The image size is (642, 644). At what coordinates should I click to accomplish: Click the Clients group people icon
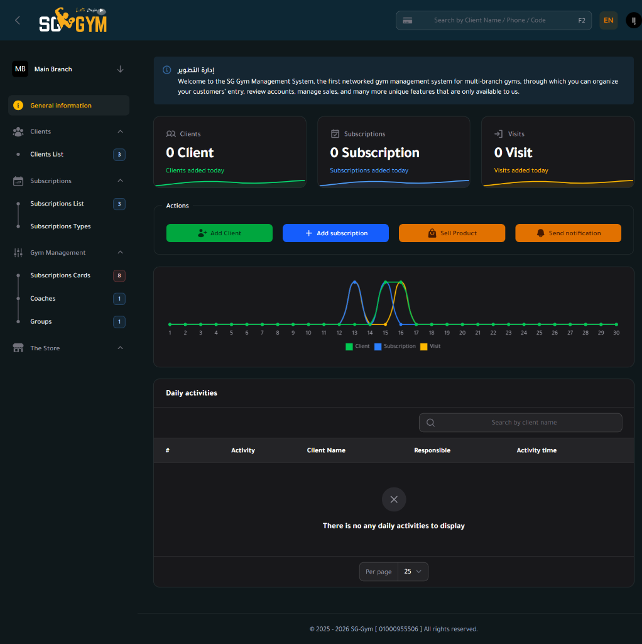click(18, 131)
